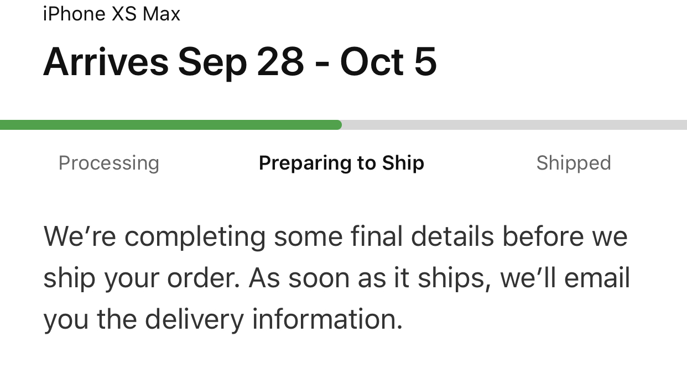Tap the Arrives Sep 28 - Oct 5 heading
The width and height of the screenshot is (687, 390).
tap(240, 61)
